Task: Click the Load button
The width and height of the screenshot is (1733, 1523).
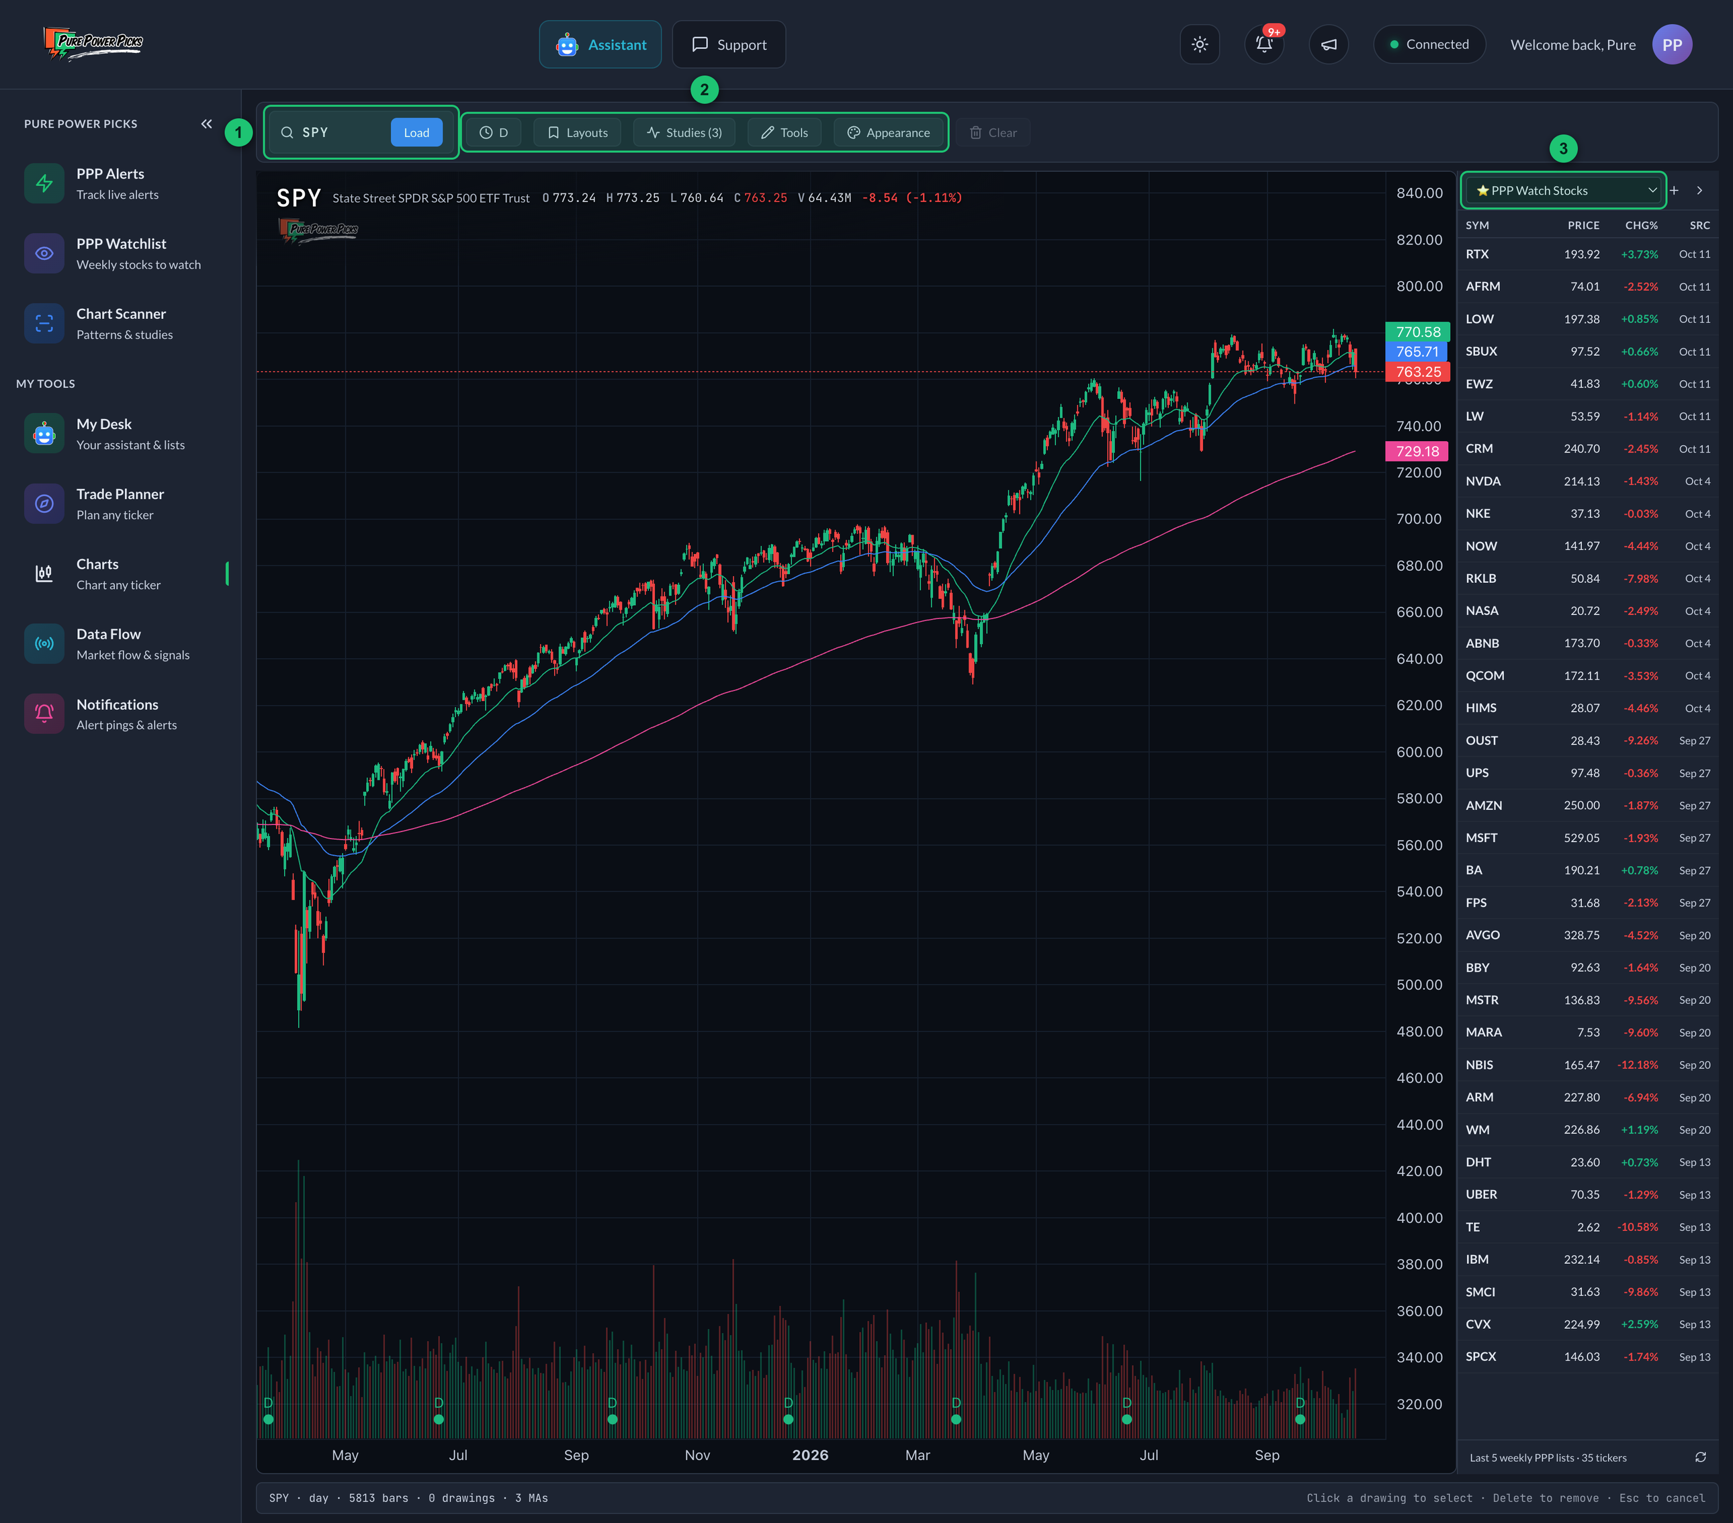Action: tap(416, 132)
